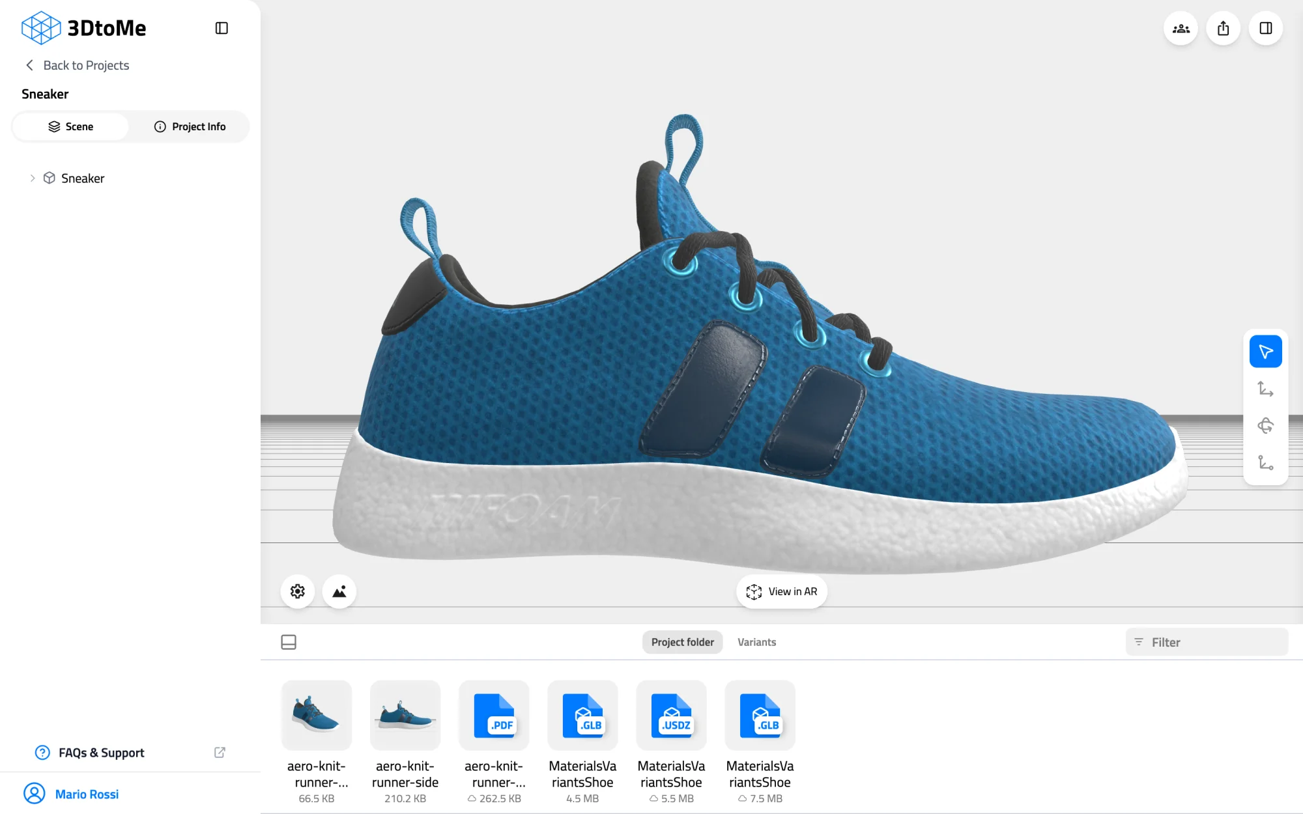The width and height of the screenshot is (1303, 814).
Task: Click into the Filter field
Action: tap(1207, 642)
